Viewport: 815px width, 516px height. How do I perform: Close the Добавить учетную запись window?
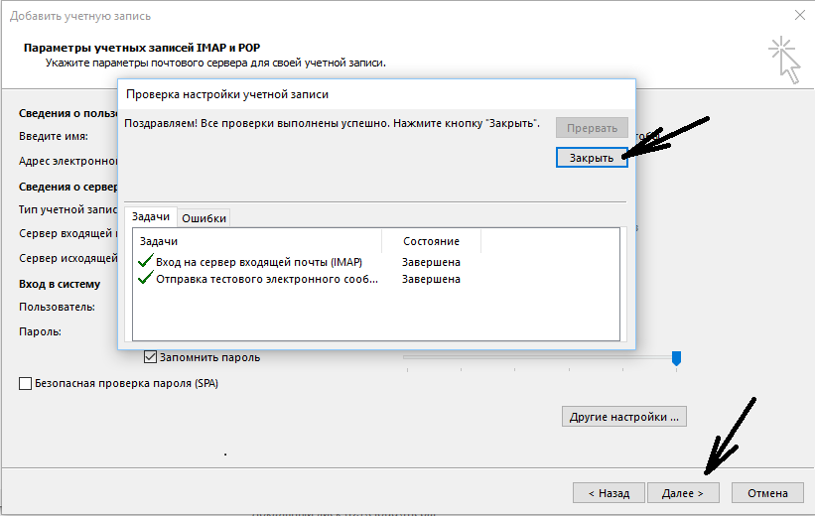click(x=799, y=15)
